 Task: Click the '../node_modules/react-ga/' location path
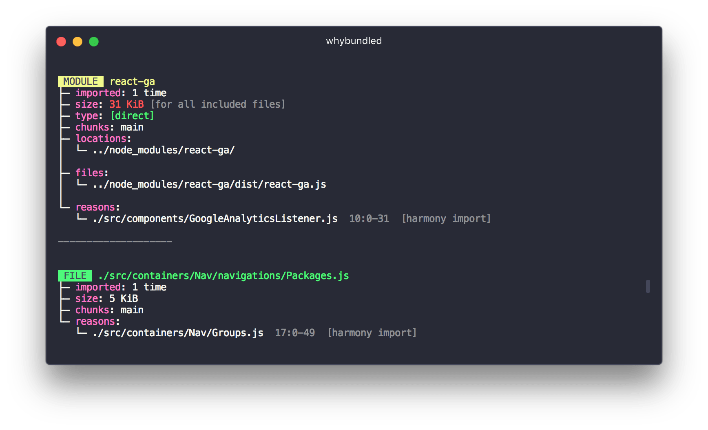[164, 150]
